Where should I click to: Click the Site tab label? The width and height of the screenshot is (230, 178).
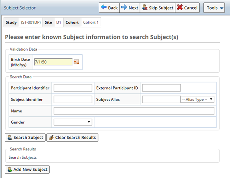(x=48, y=22)
